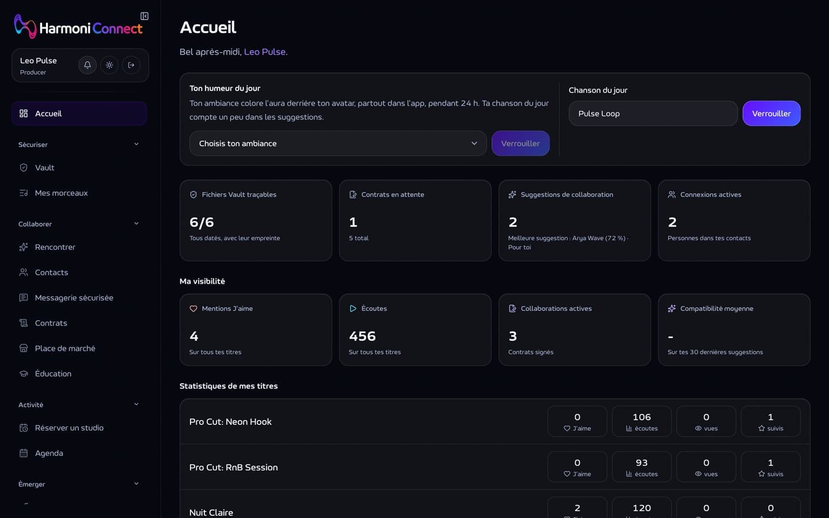Image resolution: width=829 pixels, height=518 pixels.
Task: Click Compatibilité moyenne sparkle icon
Action: click(672, 308)
